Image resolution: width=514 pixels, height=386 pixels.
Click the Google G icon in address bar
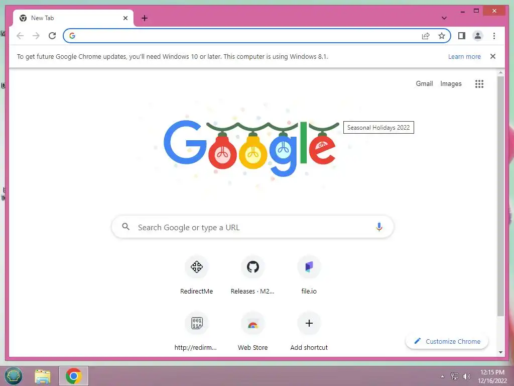click(x=72, y=36)
